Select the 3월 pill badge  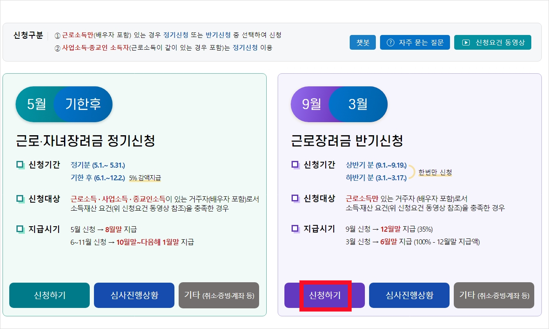tap(358, 104)
